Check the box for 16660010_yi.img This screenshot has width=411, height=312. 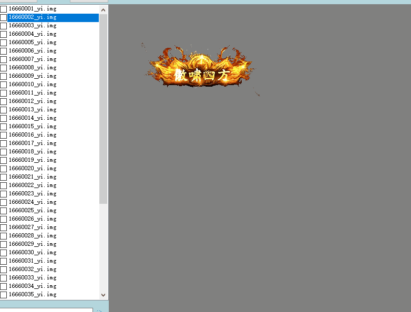(3, 85)
